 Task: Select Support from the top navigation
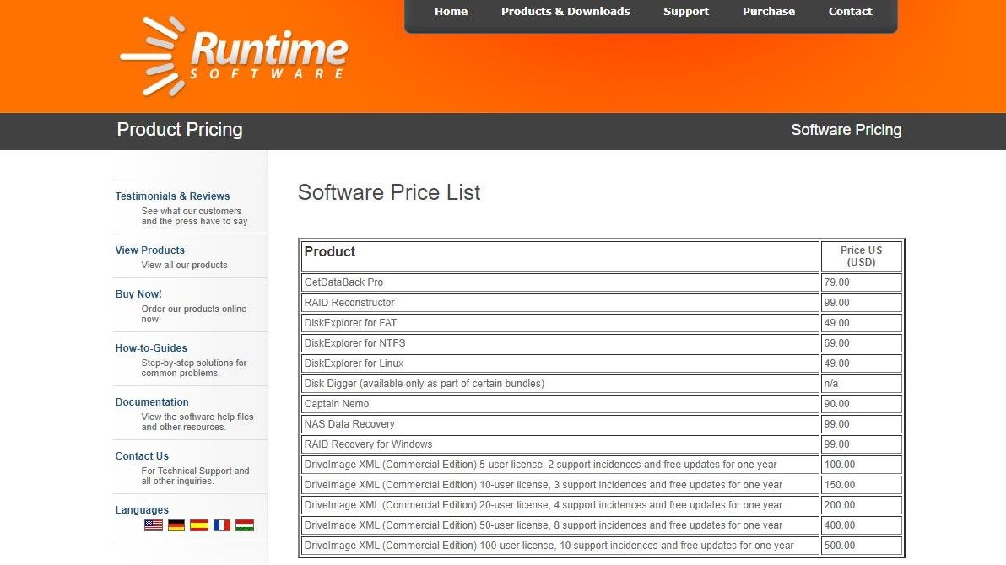(x=685, y=11)
